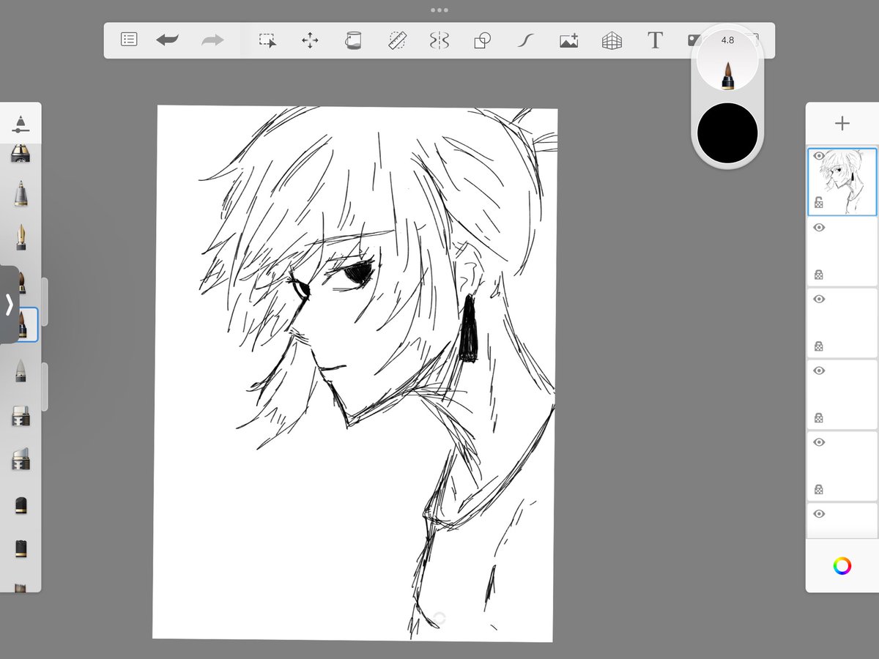Pick the angled chisel-tip marker brush
Viewport: 879px width, 659px height.
tap(21, 459)
